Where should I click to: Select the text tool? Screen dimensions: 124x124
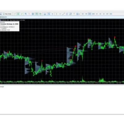[x=74, y=14]
